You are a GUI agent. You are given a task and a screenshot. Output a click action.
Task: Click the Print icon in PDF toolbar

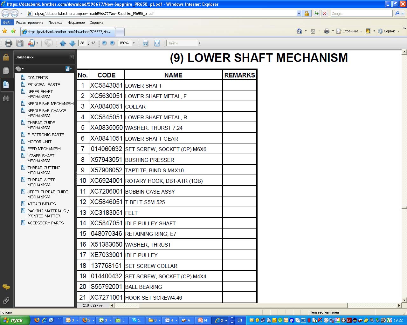point(9,43)
